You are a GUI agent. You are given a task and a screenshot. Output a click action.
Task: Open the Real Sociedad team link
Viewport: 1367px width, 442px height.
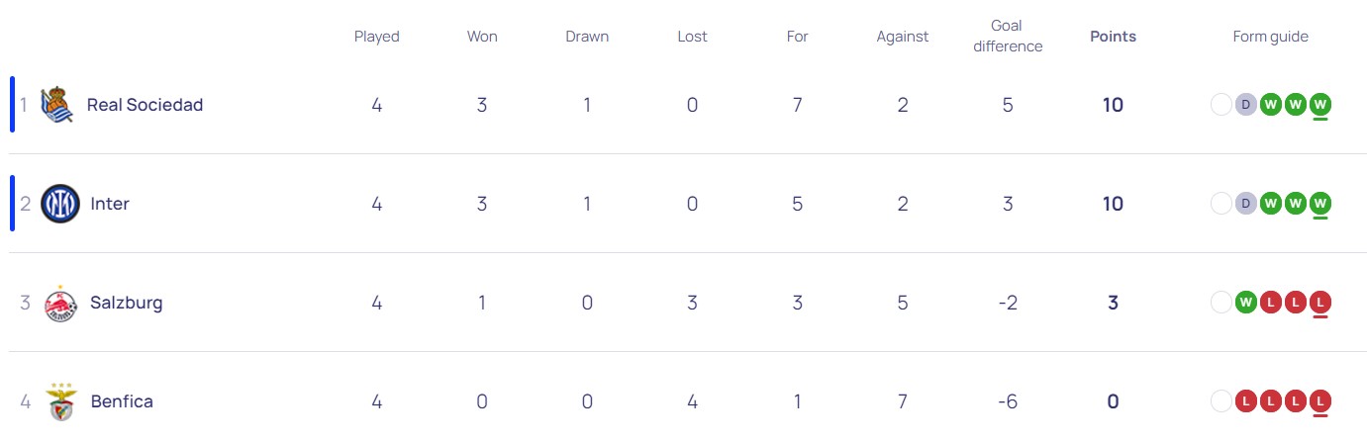tap(145, 105)
